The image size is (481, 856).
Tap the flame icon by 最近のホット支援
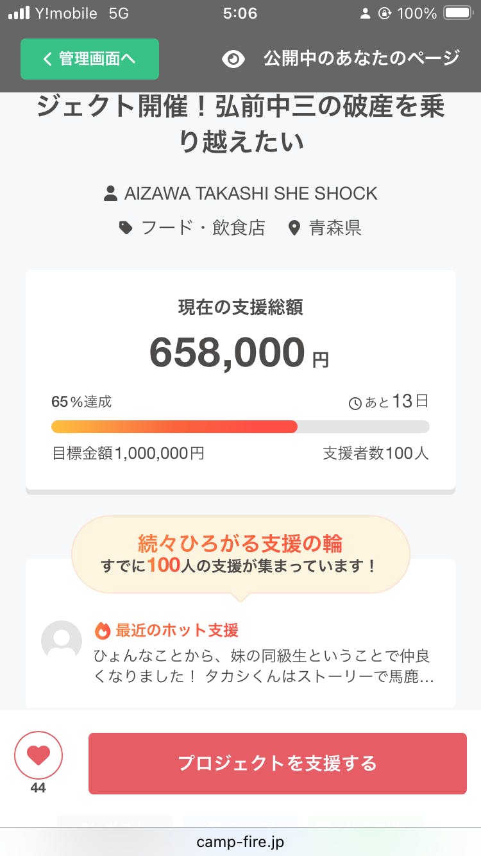pos(103,630)
